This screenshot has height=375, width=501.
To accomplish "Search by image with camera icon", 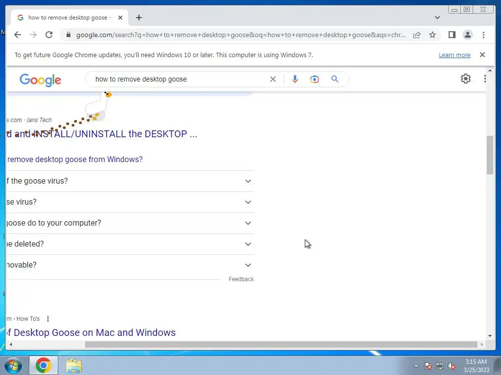I will 315,79.
